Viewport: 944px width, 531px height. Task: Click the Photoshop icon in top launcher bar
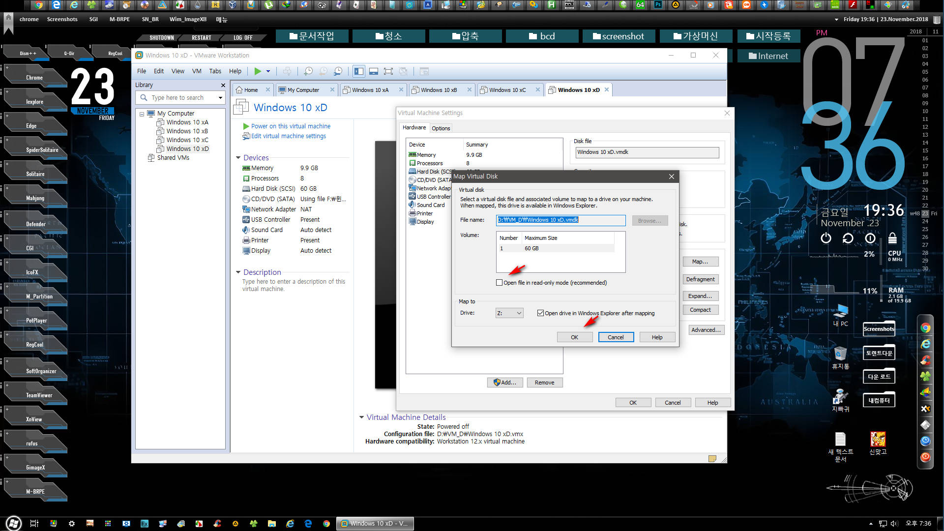pyautogui.click(x=658, y=5)
